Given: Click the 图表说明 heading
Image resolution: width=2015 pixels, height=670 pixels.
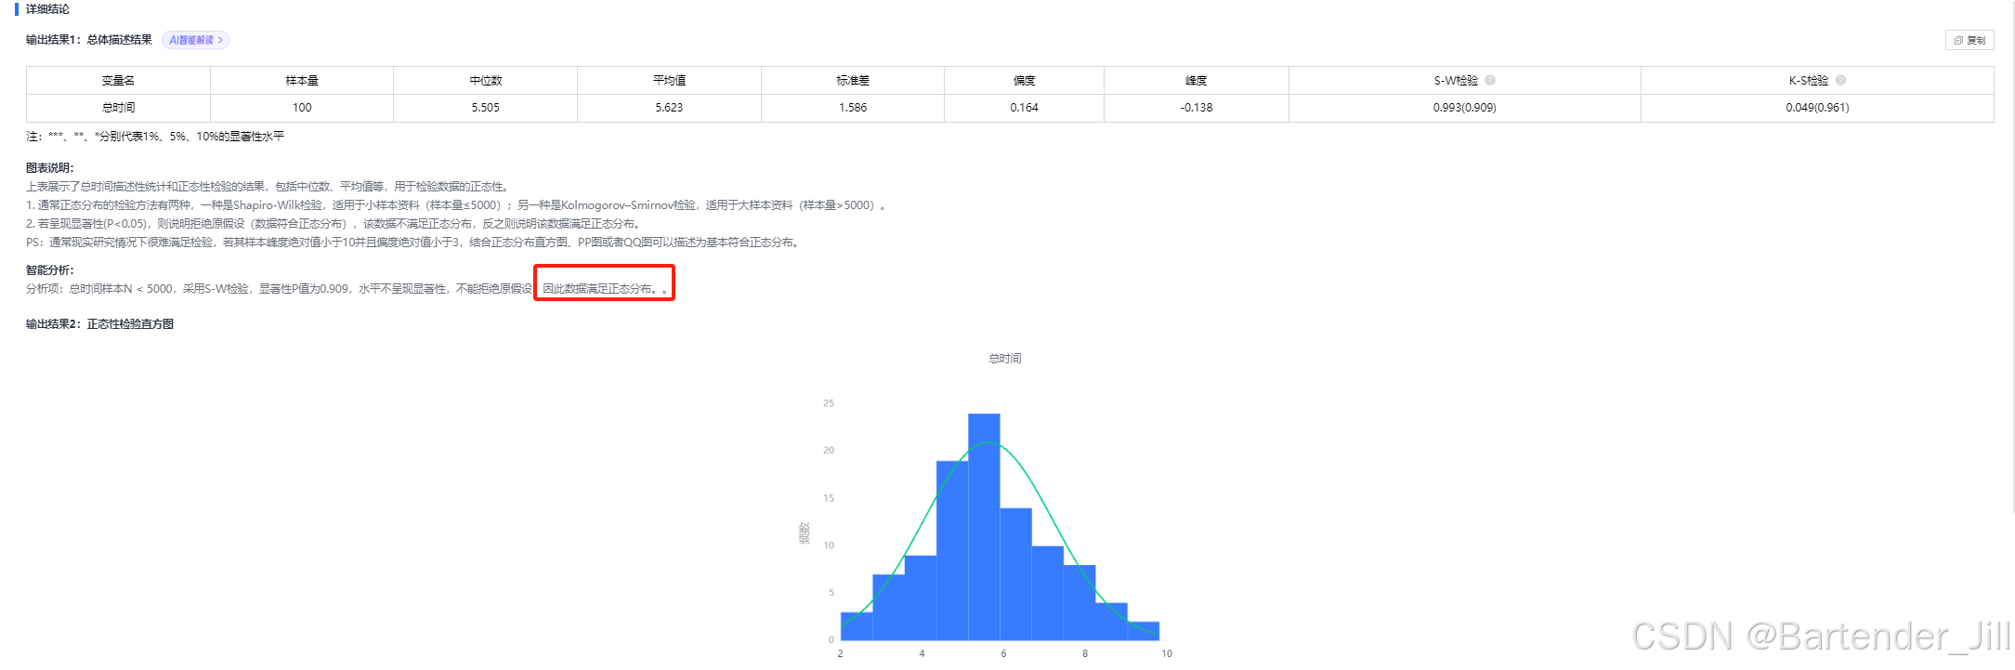Looking at the screenshot, I should pos(49,168).
